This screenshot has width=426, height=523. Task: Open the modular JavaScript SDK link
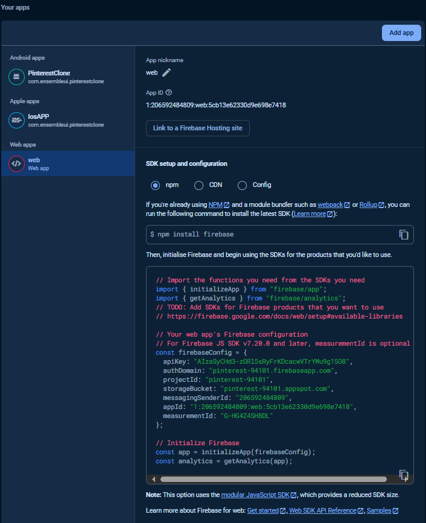pos(255,495)
